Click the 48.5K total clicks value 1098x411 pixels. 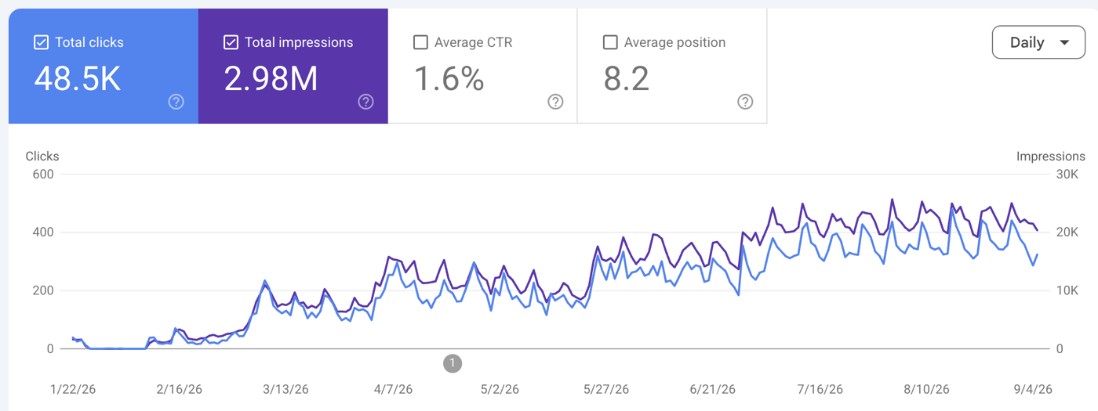point(78,79)
